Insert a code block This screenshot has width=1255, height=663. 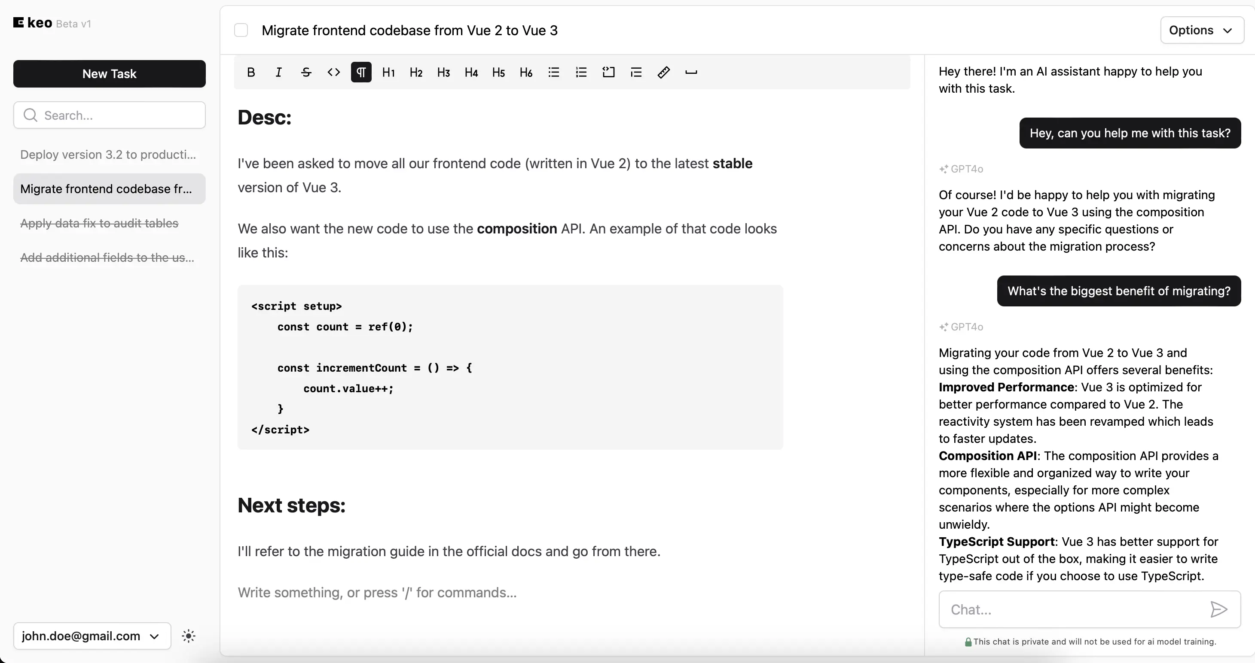point(608,73)
